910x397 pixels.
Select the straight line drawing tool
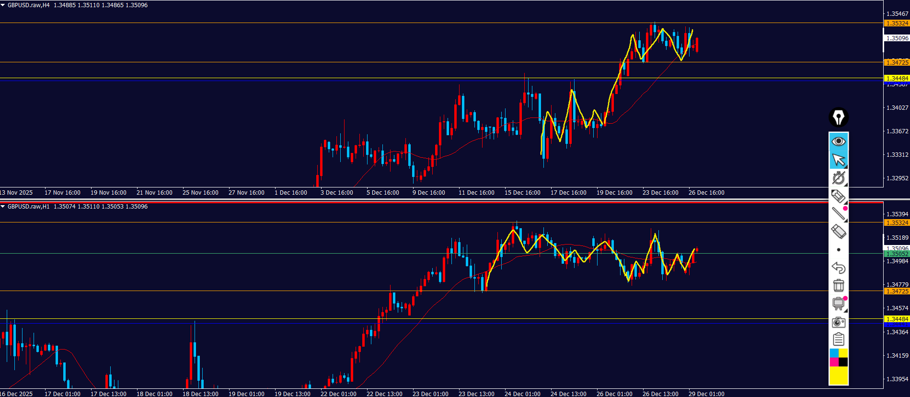click(838, 214)
